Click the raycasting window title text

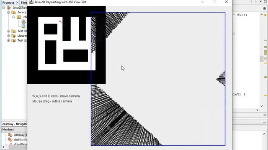pos(60,2)
